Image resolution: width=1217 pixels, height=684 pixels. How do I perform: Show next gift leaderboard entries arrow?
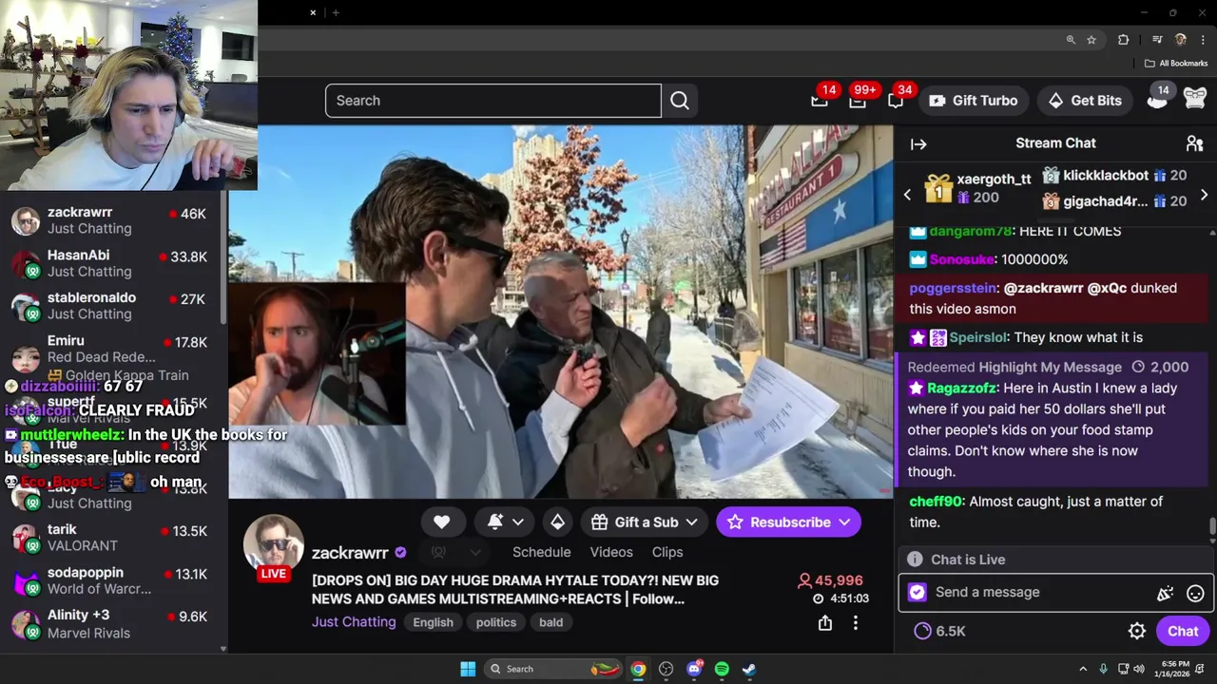[x=1204, y=195]
